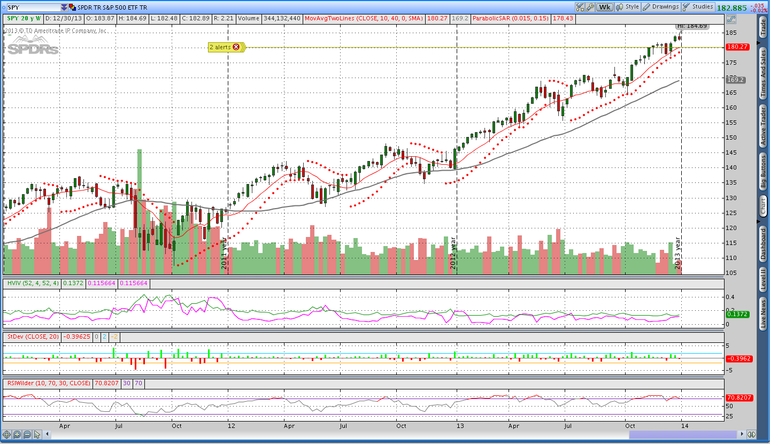Open the Big Buttons side tab
The width and height of the screenshot is (770, 444).
tap(764, 171)
